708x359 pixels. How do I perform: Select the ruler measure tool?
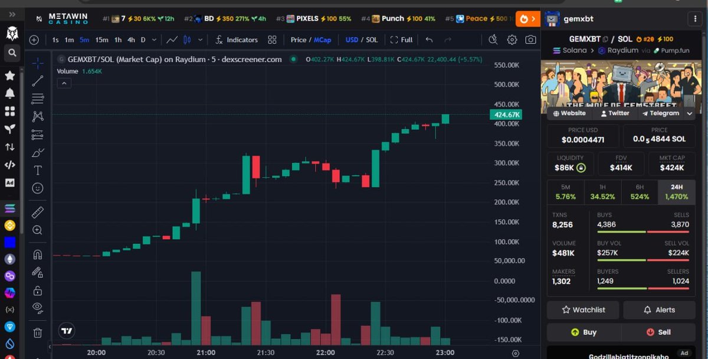pyautogui.click(x=38, y=211)
